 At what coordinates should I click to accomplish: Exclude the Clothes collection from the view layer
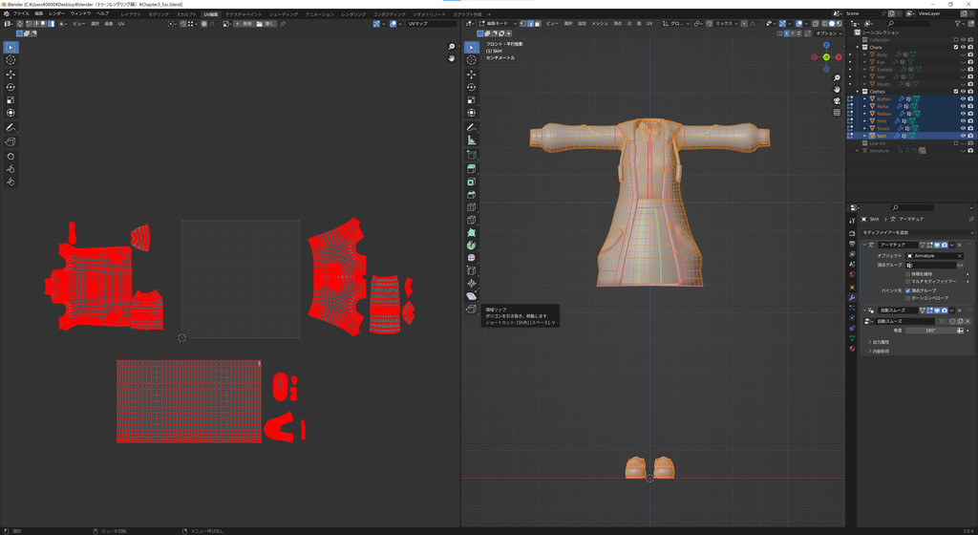click(x=956, y=92)
